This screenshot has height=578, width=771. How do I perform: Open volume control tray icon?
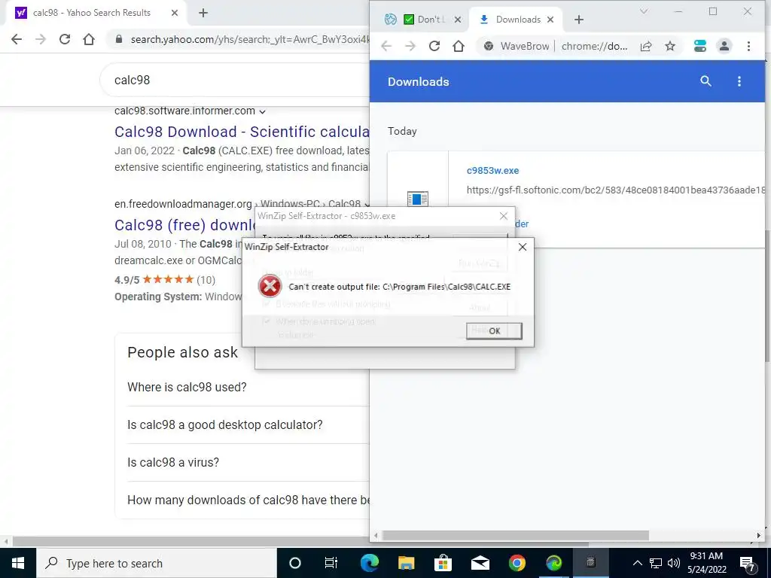point(674,563)
